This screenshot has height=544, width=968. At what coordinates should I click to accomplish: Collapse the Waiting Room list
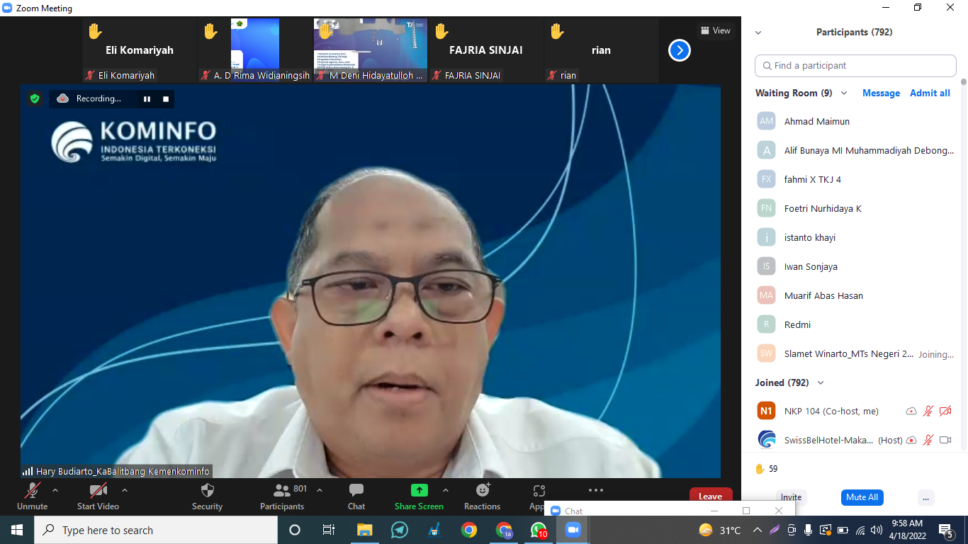(x=844, y=93)
